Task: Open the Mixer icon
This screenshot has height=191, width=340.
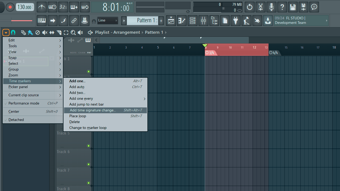Action: [203, 20]
